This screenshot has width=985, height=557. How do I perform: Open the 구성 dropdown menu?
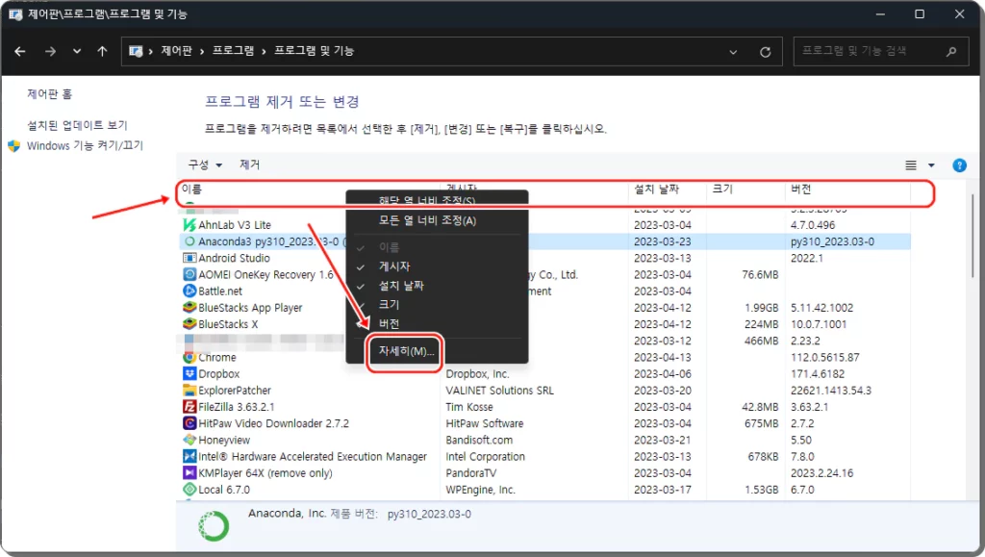point(205,165)
